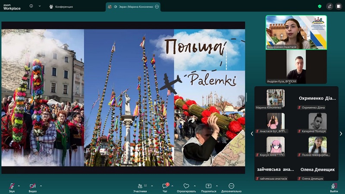Open the Чат panel
The width and height of the screenshot is (345, 194).
(165, 186)
